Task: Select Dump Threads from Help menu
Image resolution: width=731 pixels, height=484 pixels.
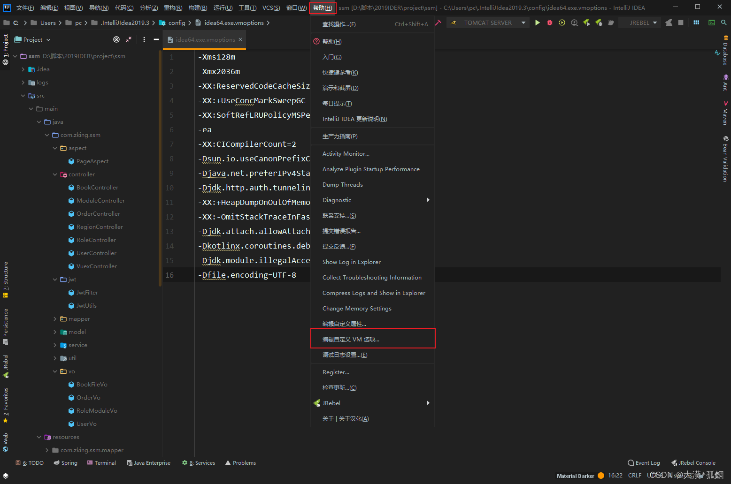Action: [x=372, y=185]
